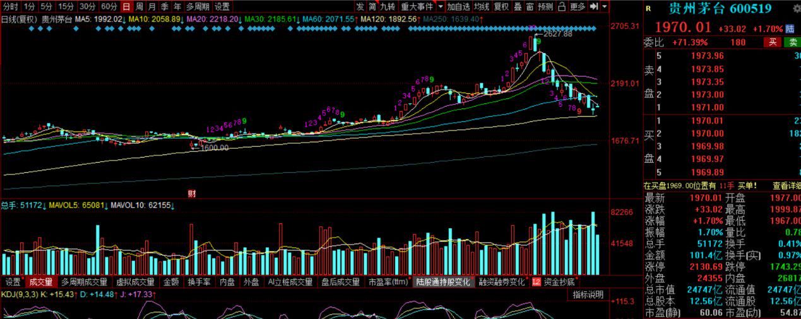Click 加自选 to add to watchlist
Screen dimensions: 801x319
[458, 6]
